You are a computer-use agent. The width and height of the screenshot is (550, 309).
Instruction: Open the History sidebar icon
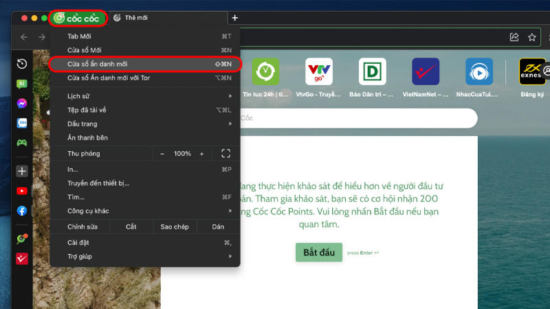pos(22,64)
